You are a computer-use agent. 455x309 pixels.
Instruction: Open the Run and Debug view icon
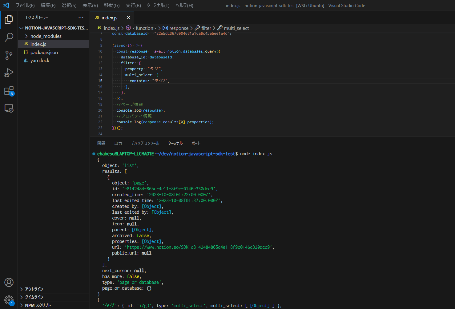[x=9, y=73]
